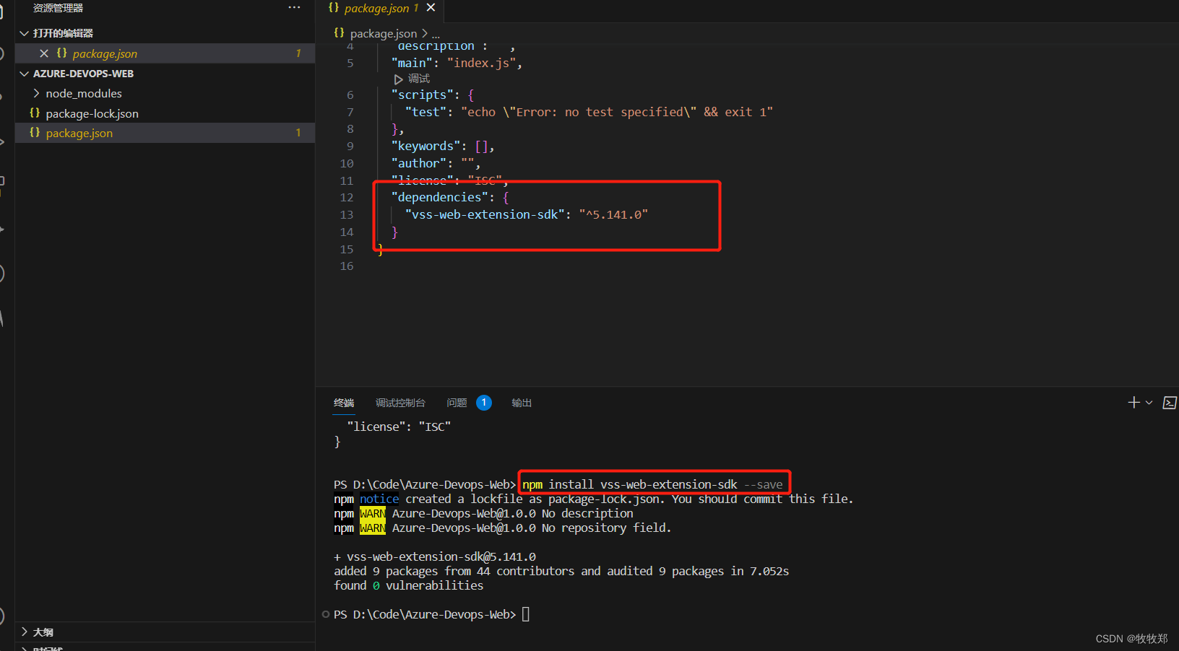Select the 问题 tab in the bottom panel

(x=457, y=403)
